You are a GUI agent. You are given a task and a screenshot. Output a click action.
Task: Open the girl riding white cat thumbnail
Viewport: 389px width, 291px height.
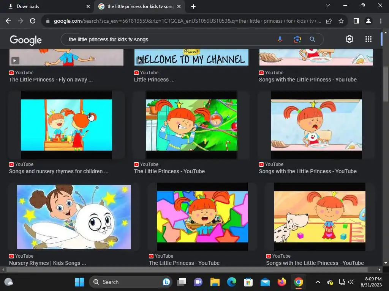click(74, 217)
